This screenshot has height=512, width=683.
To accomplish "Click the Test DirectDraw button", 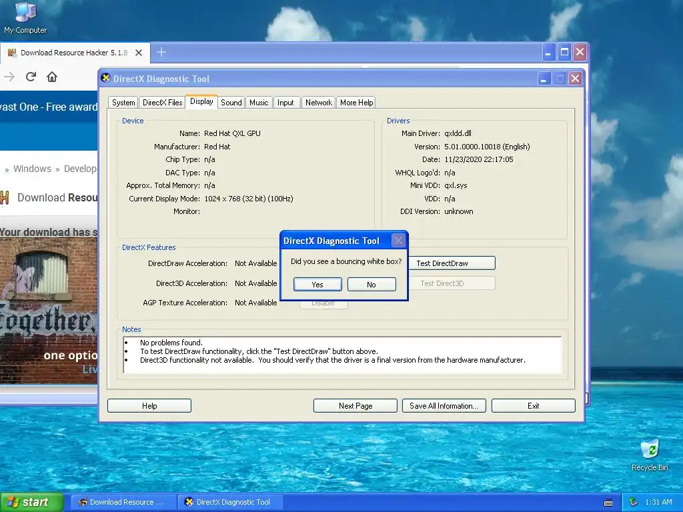I will [x=452, y=263].
